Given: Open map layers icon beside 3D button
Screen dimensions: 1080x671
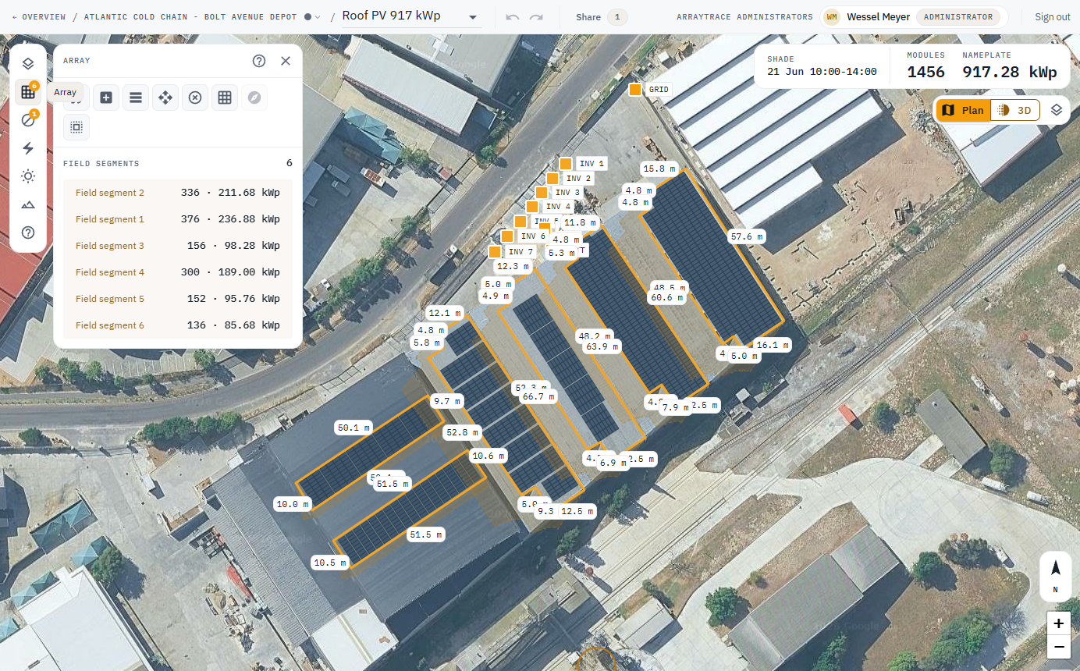Looking at the screenshot, I should 1057,110.
